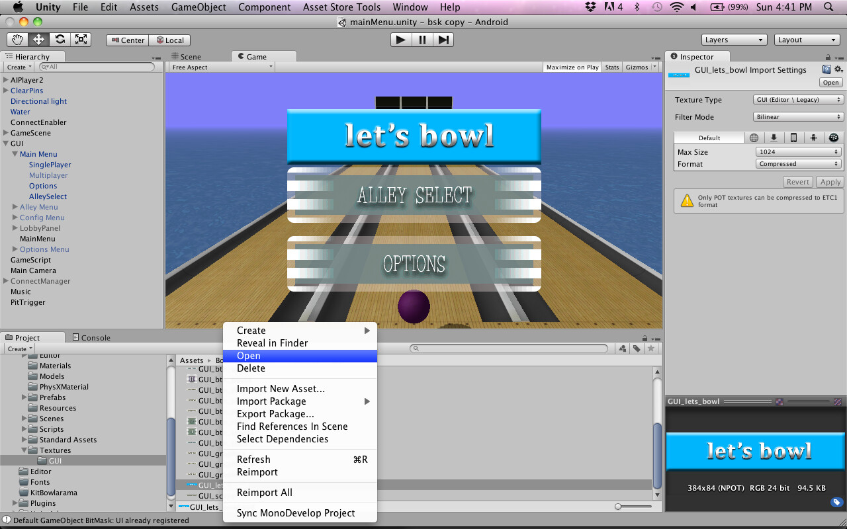Open the Layers dropdown

[x=734, y=39]
